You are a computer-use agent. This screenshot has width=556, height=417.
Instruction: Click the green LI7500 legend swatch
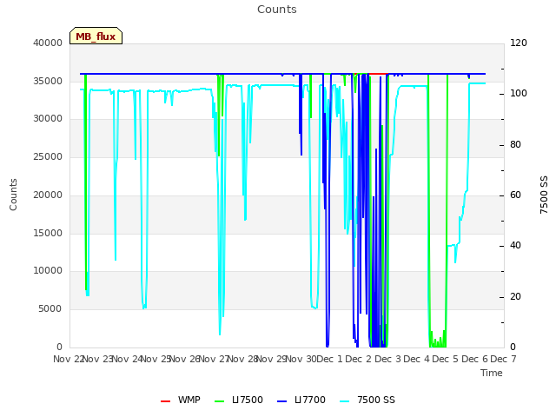(220, 401)
